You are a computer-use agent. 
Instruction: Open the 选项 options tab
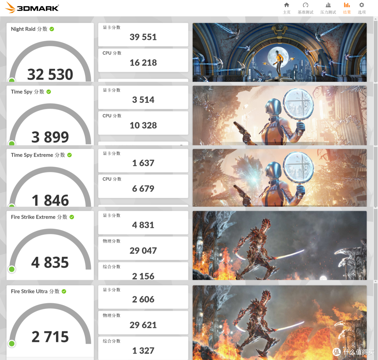coord(362,8)
